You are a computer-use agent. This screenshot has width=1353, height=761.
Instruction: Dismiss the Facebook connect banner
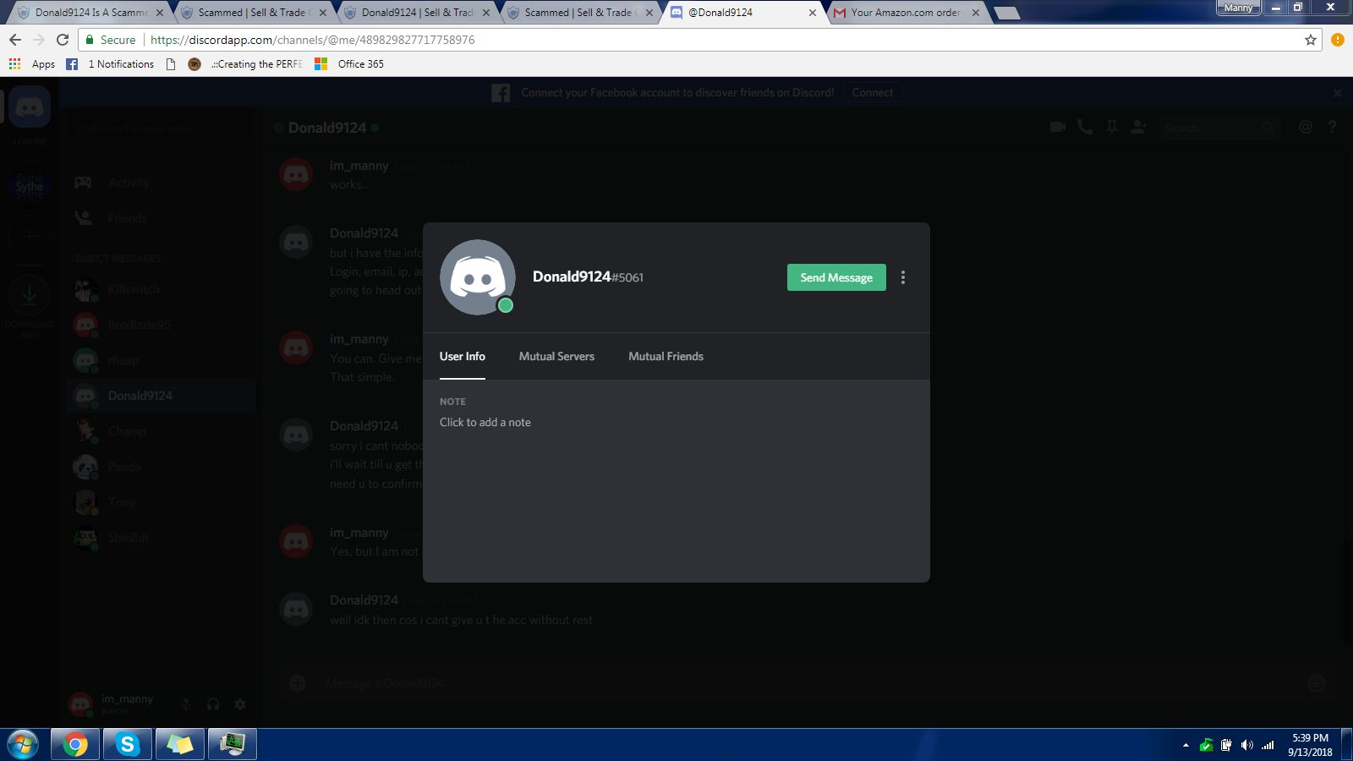(x=1337, y=93)
